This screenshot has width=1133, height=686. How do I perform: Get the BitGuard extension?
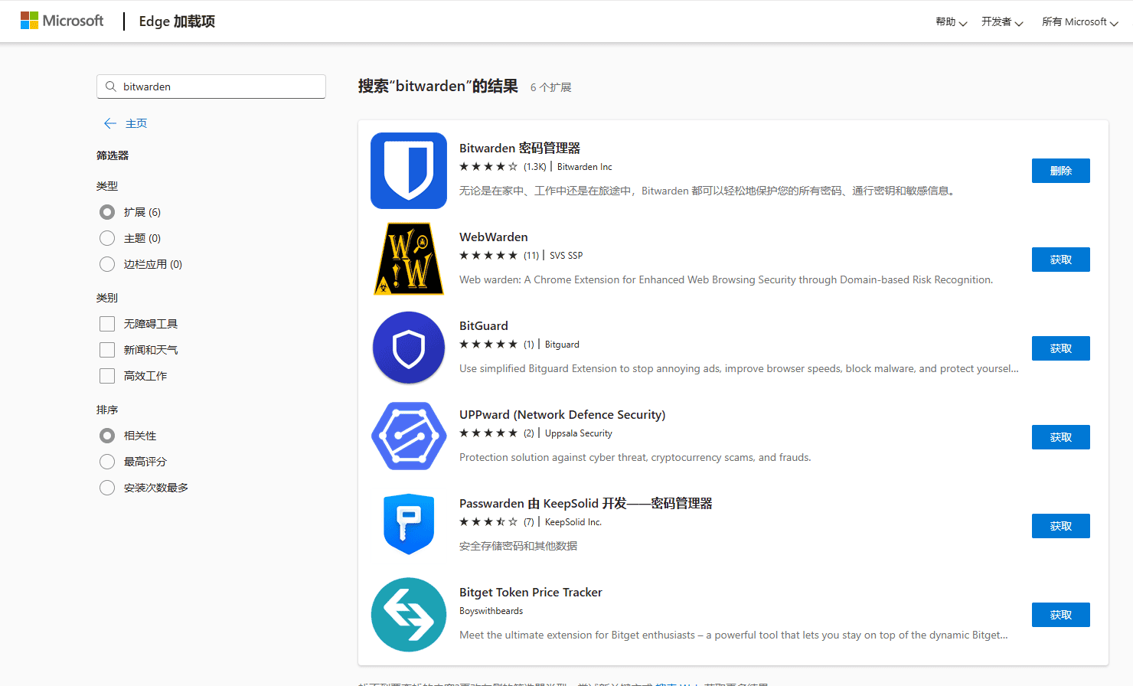coord(1061,348)
